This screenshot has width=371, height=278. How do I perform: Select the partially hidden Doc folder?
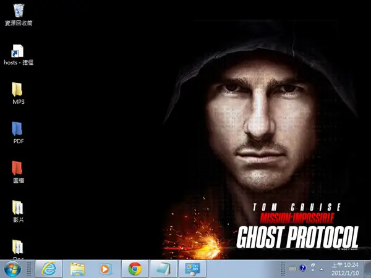coord(18,250)
